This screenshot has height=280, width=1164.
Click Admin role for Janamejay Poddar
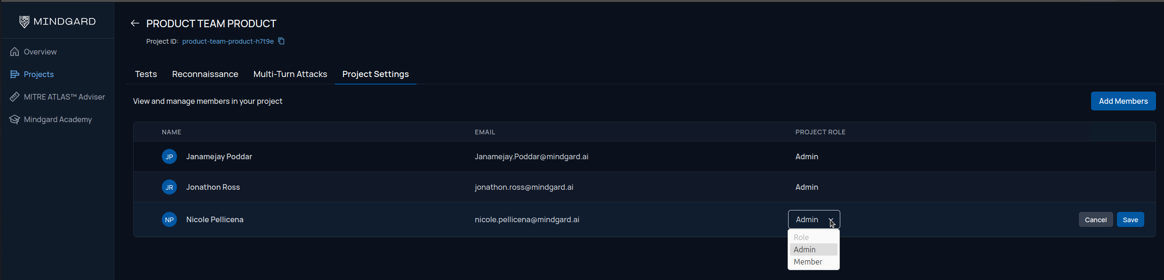pos(807,156)
